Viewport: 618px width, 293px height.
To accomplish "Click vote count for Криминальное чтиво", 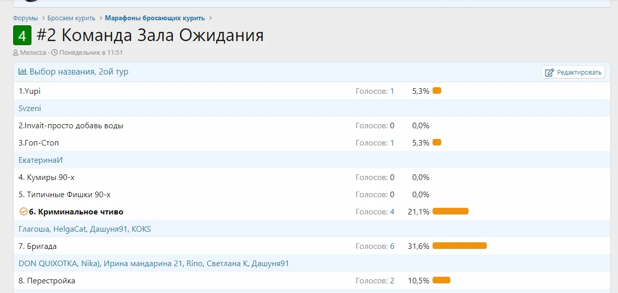I will (392, 212).
